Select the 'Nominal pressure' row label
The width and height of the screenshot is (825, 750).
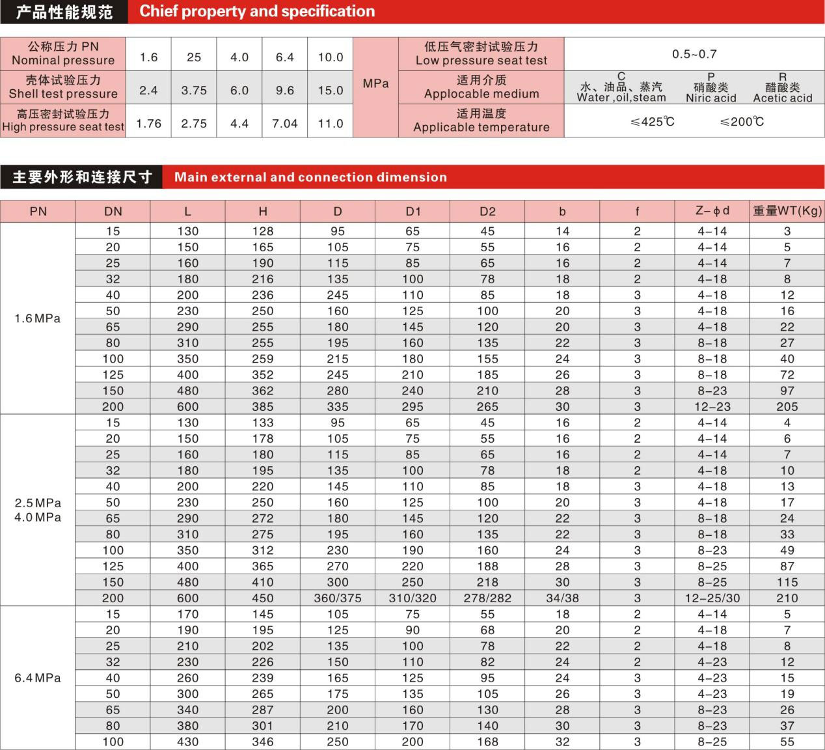click(63, 53)
